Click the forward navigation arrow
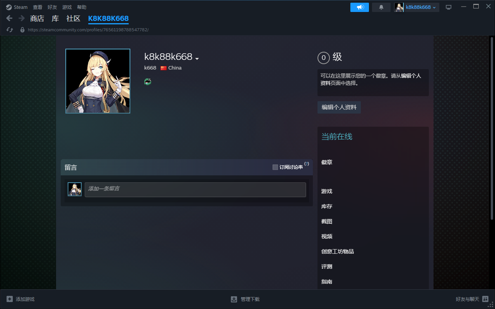 point(22,18)
